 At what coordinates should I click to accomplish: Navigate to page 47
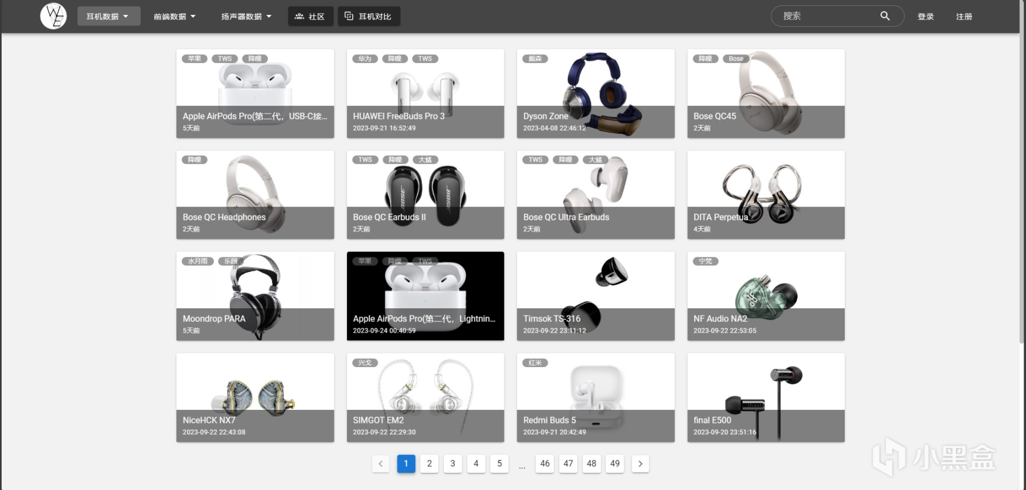(569, 463)
